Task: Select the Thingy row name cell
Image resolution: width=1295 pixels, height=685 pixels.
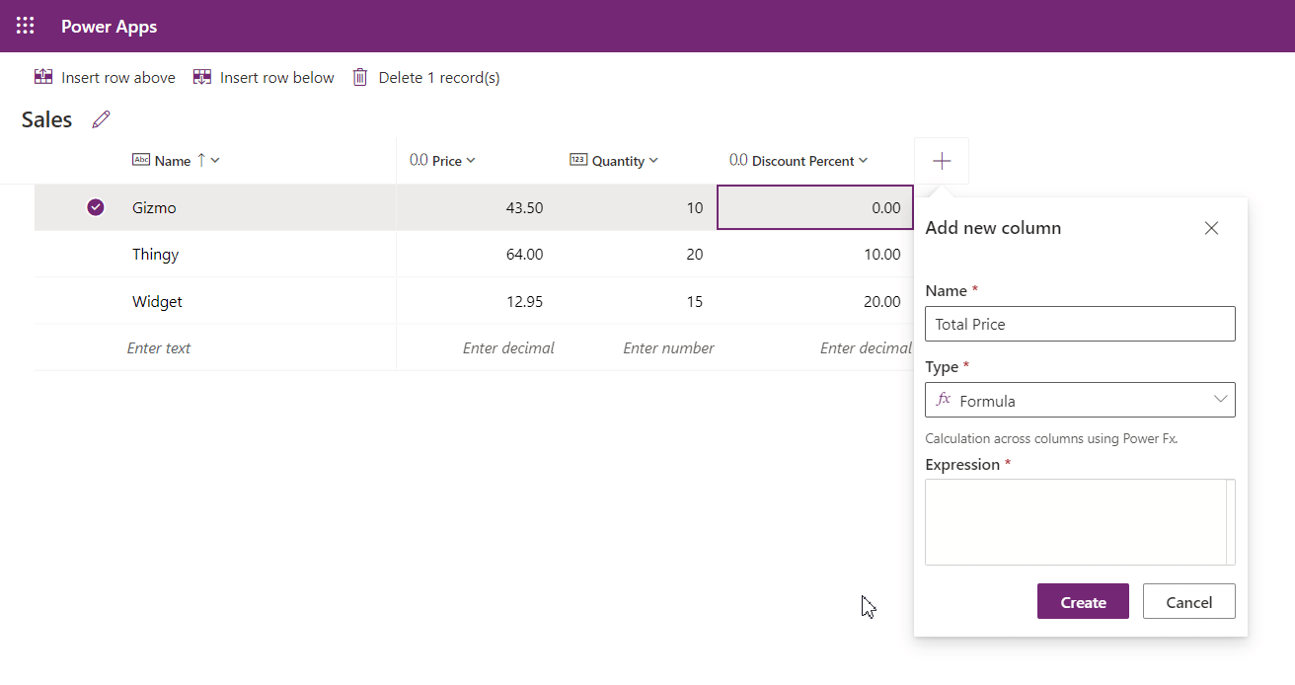Action: click(156, 255)
